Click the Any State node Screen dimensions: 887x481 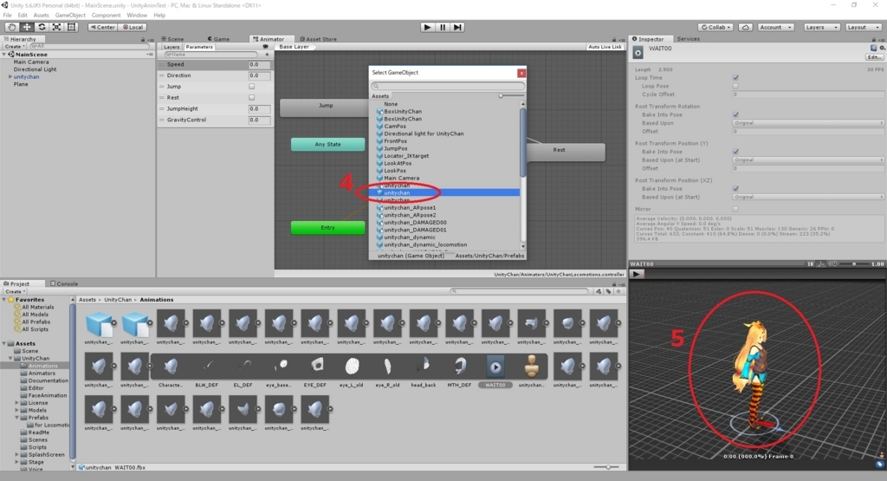[328, 144]
